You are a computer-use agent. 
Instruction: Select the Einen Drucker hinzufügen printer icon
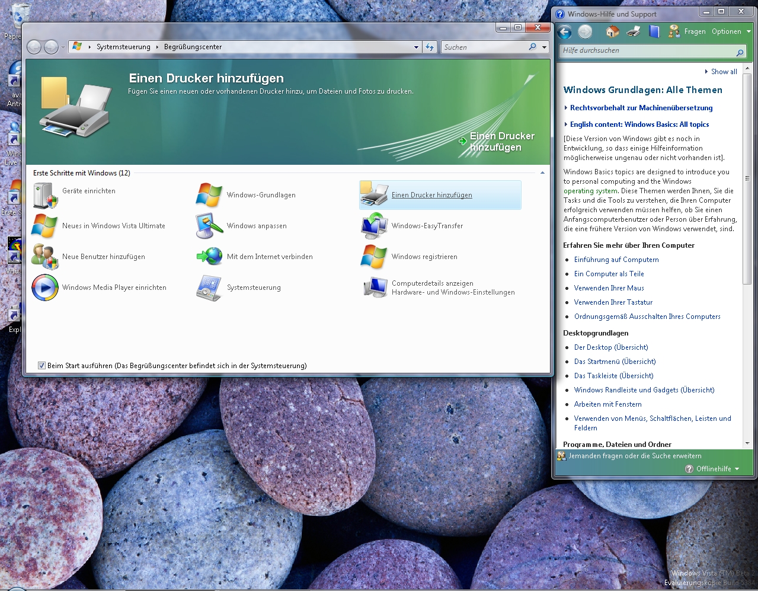[375, 195]
